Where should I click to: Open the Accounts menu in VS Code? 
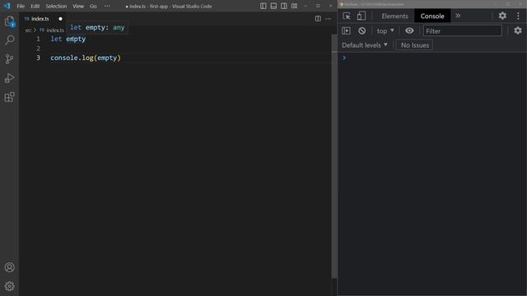tap(9, 267)
